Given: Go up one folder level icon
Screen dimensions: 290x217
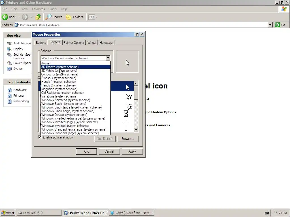Looking at the screenshot, I should (38, 17).
